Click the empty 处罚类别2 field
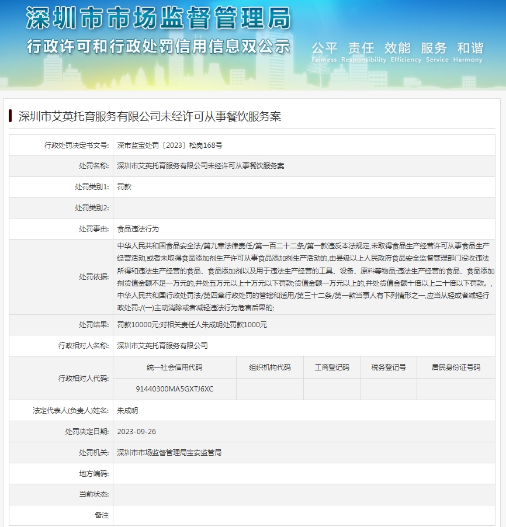506x527 pixels. pos(304,208)
